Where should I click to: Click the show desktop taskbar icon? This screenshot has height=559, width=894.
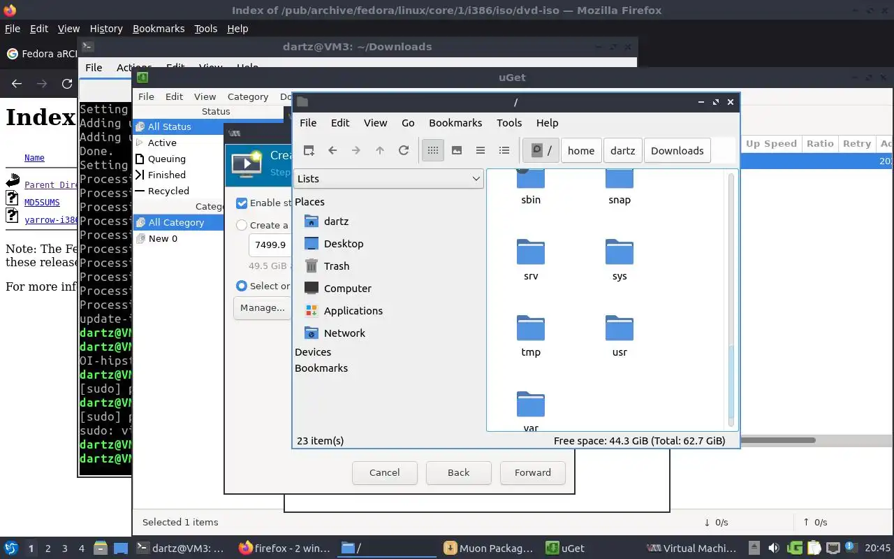coord(121,549)
